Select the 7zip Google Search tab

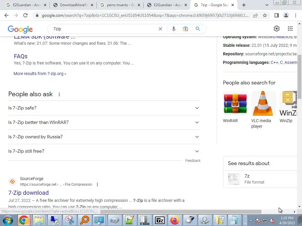tap(214, 5)
